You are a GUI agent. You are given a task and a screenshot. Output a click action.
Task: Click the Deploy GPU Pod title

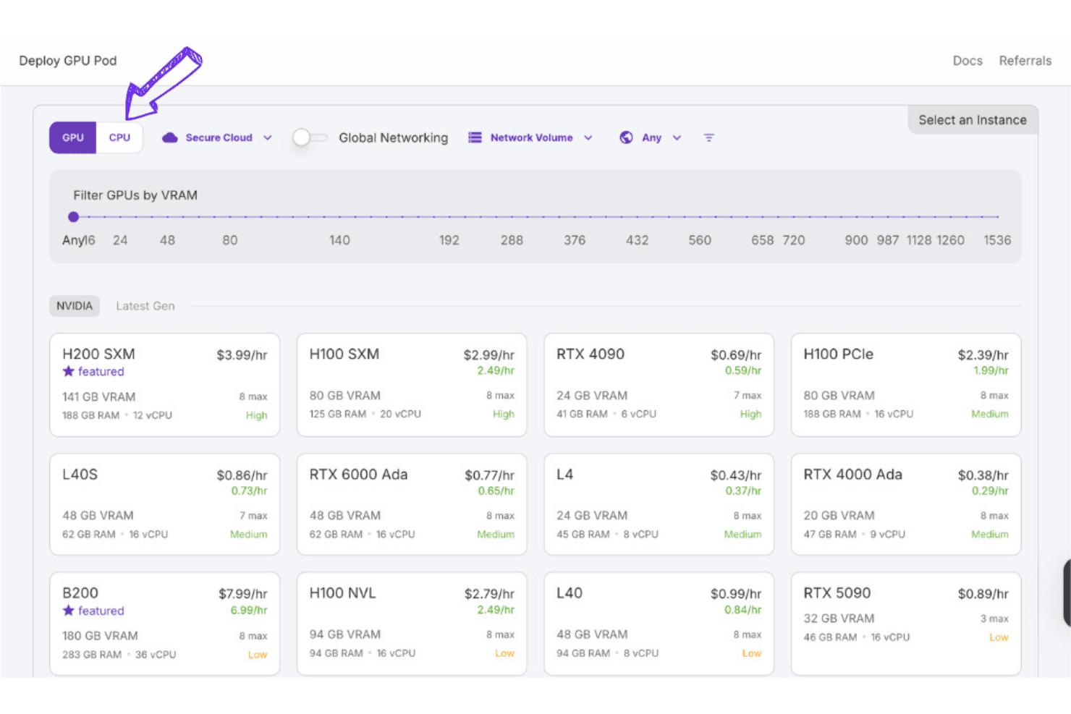pyautogui.click(x=68, y=61)
